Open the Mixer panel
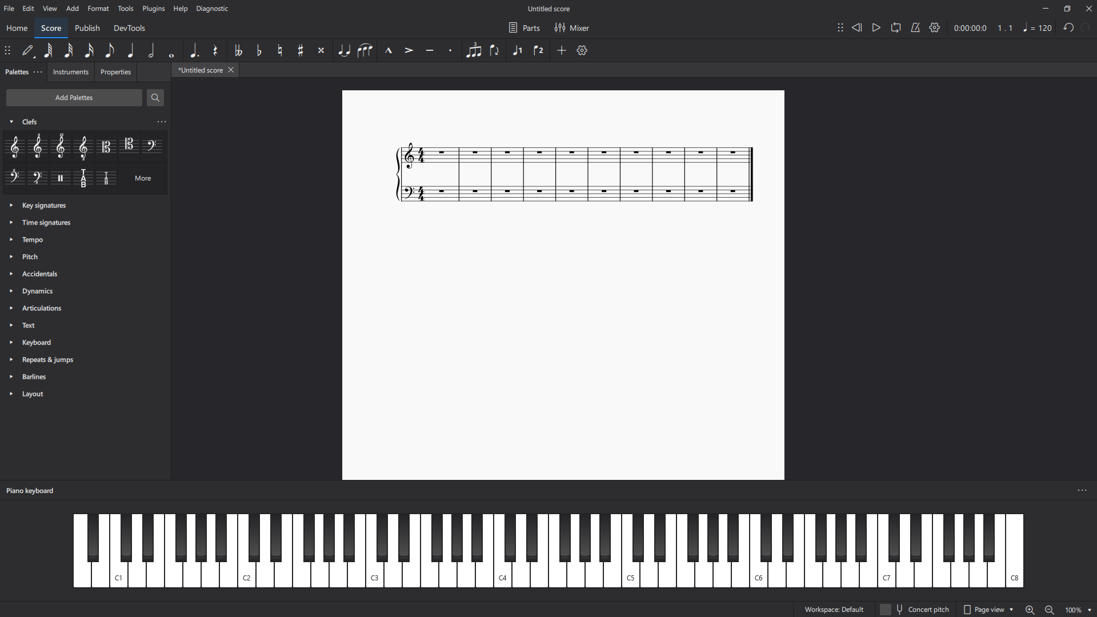The height and width of the screenshot is (617, 1097). [x=571, y=28]
